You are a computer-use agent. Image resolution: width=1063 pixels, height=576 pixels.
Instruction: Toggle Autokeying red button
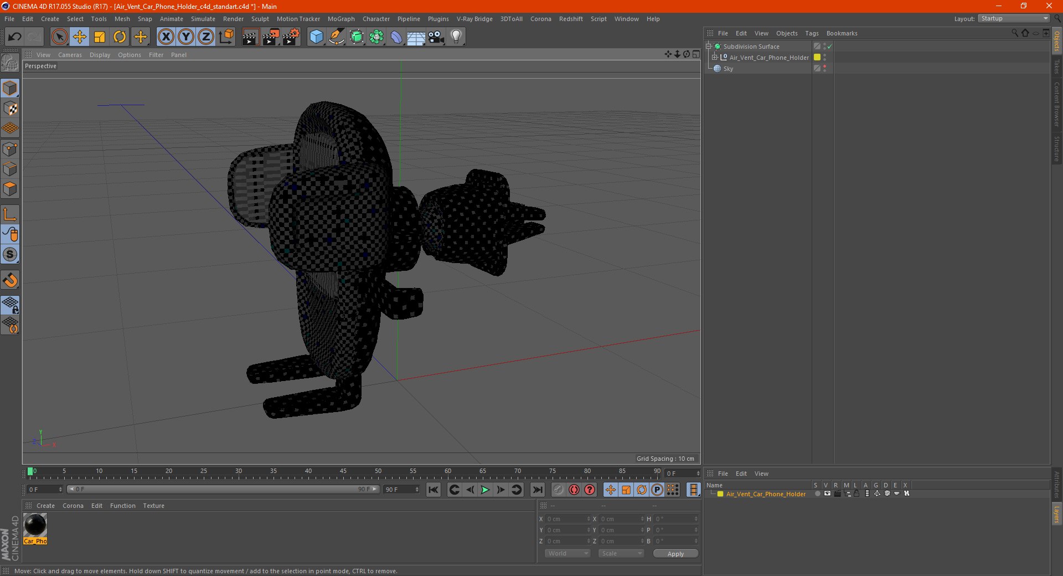574,490
